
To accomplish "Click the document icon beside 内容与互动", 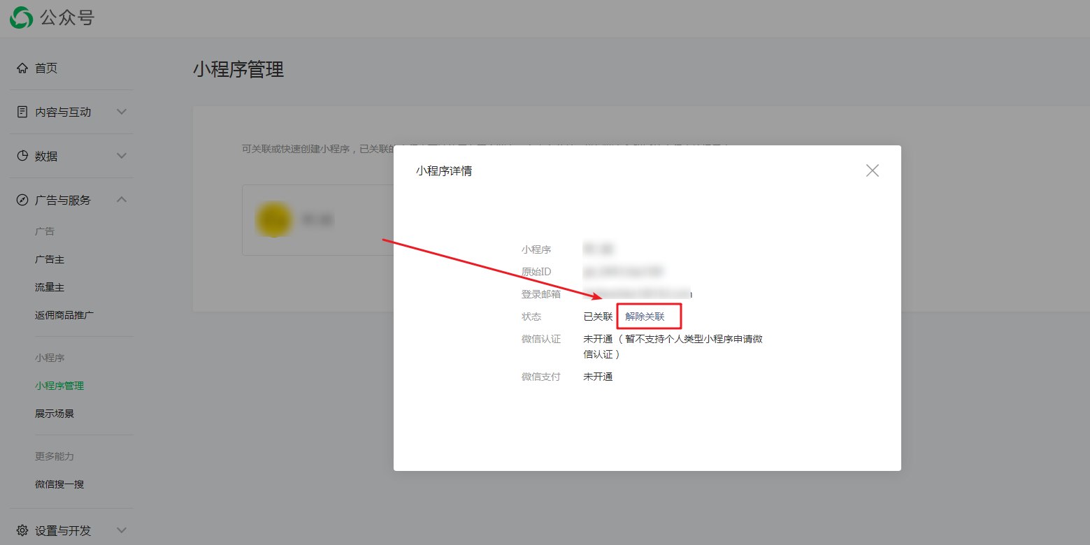I will coord(22,112).
